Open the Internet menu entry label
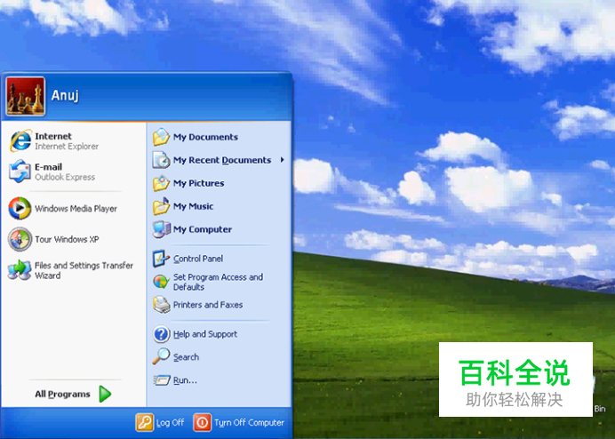The width and height of the screenshot is (615, 439). point(53,136)
